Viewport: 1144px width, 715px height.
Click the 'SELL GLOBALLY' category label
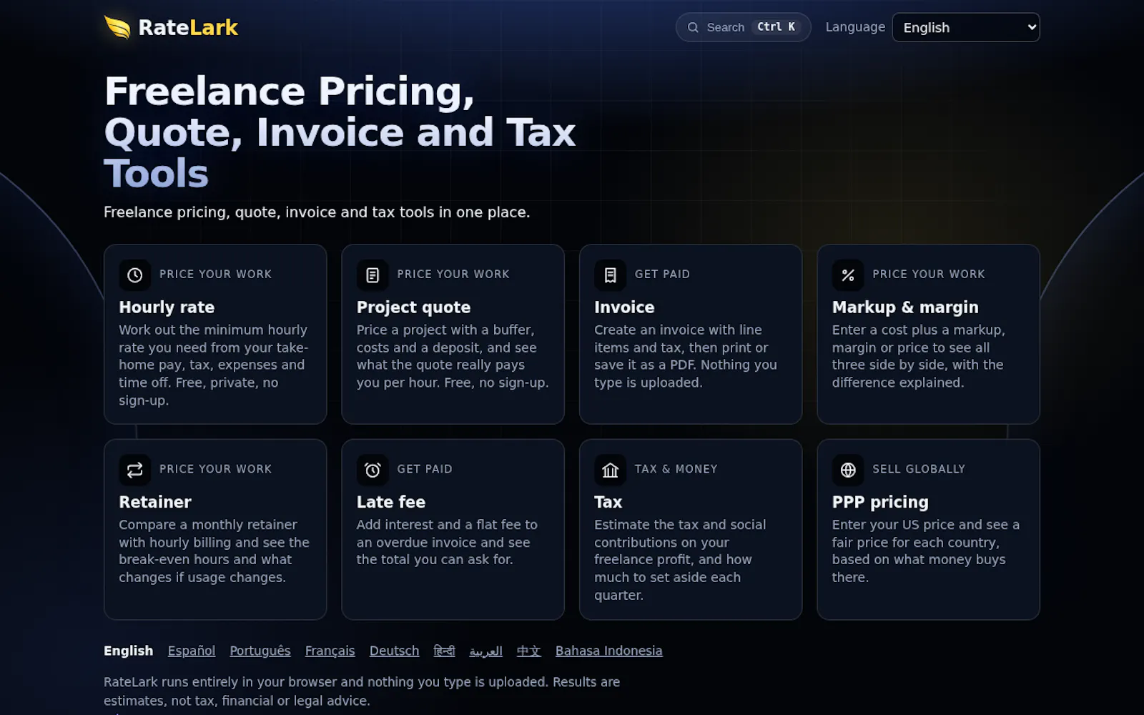click(x=919, y=469)
